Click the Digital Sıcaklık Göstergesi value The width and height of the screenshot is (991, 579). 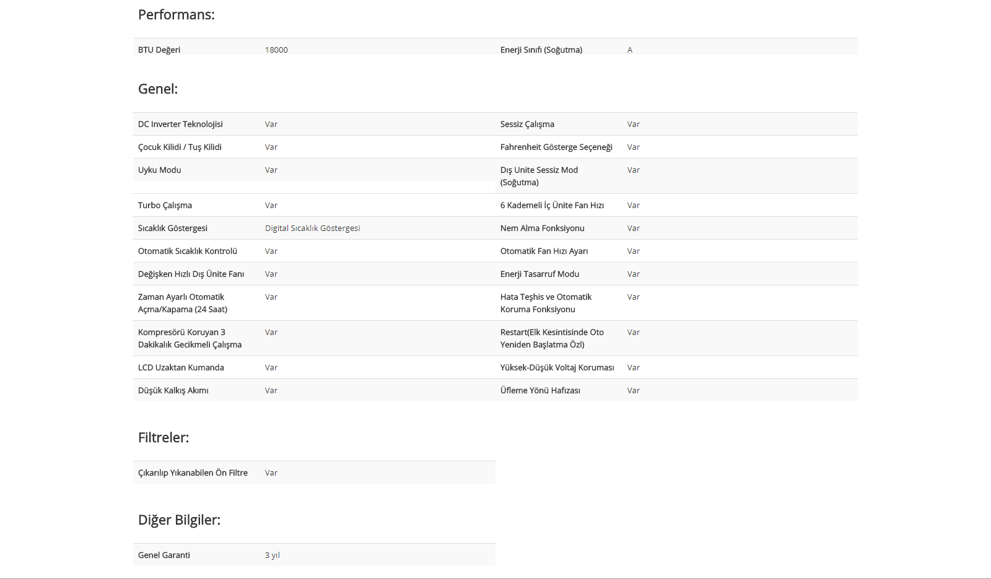pyautogui.click(x=312, y=228)
